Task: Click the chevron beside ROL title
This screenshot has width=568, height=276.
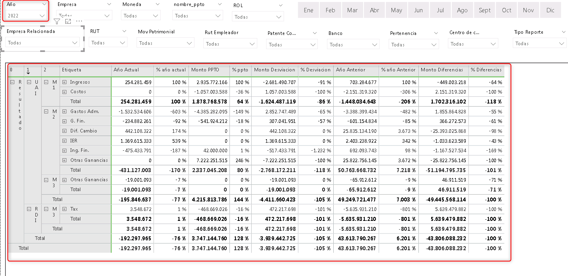Action: [281, 6]
